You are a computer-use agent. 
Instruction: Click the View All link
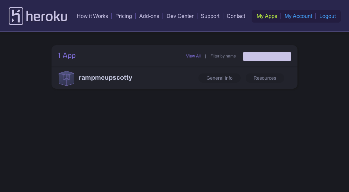(193, 56)
